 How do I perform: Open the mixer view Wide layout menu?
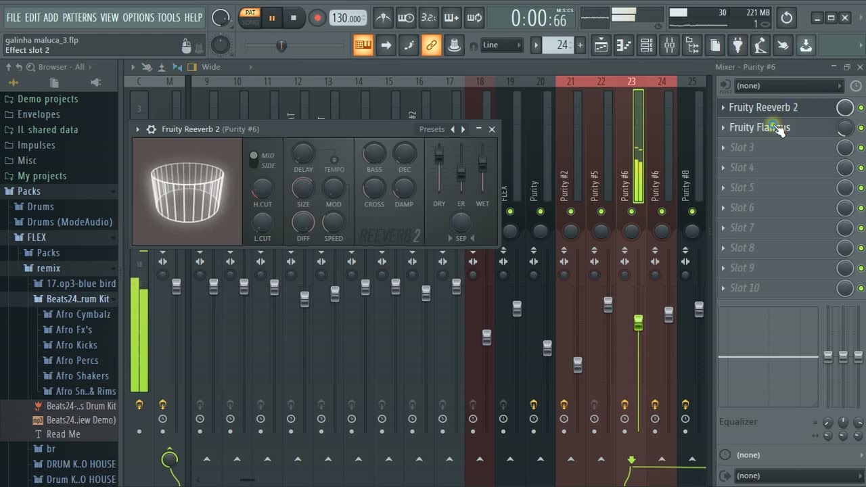pyautogui.click(x=211, y=67)
